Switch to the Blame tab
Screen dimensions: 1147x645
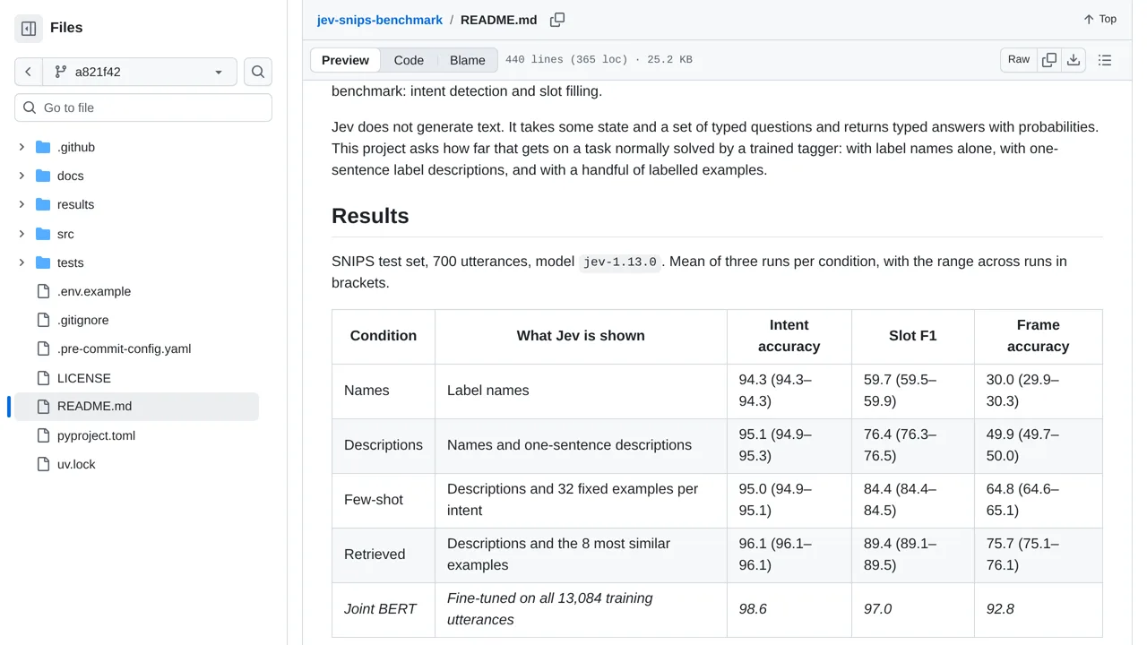click(468, 60)
